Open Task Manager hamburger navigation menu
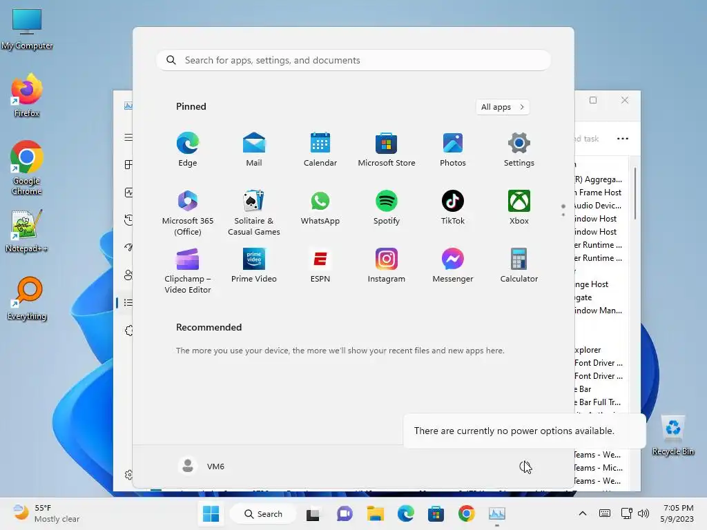Screen dimensions: 707x530 coord(128,137)
